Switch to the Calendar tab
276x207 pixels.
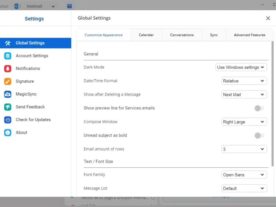[x=146, y=35]
